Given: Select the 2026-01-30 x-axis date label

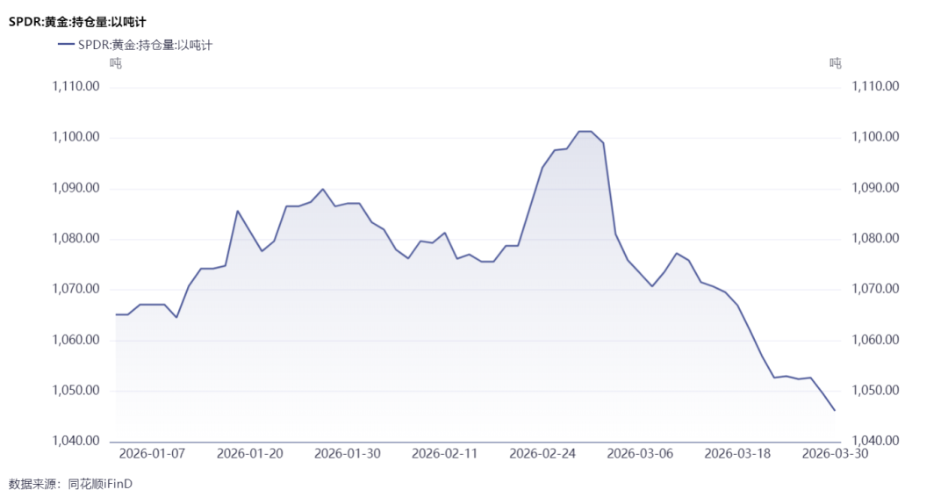Looking at the screenshot, I should pyautogui.click(x=348, y=454).
